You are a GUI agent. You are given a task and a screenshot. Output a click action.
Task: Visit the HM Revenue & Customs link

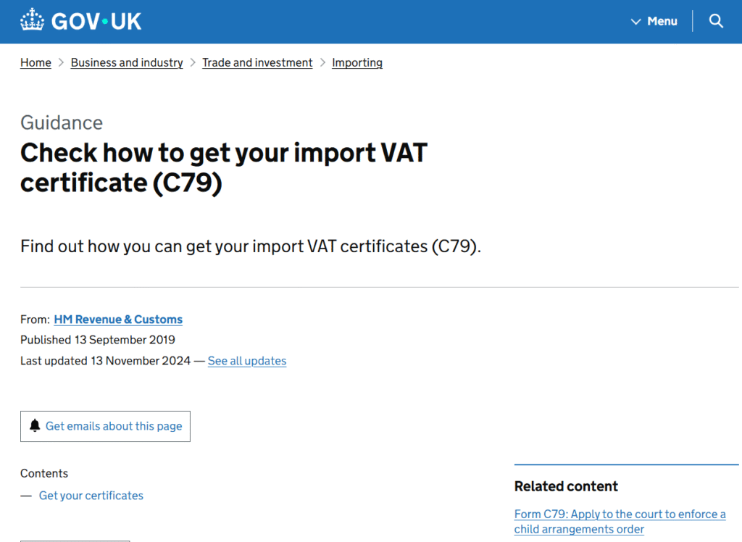pos(118,320)
